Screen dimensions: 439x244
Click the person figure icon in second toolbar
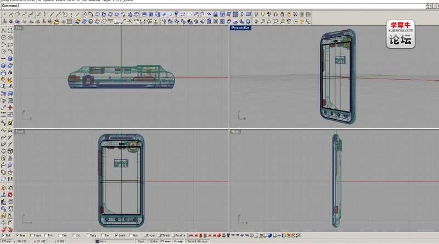(190, 21)
